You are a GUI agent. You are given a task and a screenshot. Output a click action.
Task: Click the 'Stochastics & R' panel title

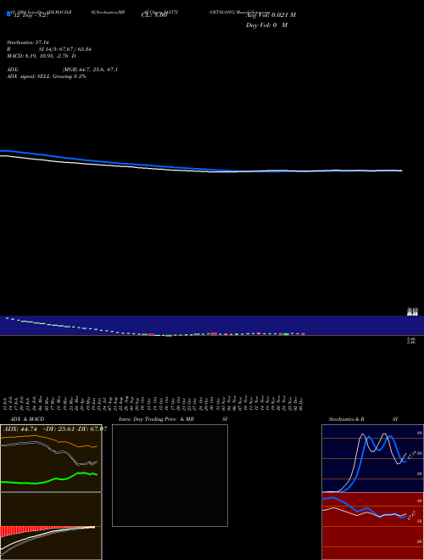click(x=346, y=419)
